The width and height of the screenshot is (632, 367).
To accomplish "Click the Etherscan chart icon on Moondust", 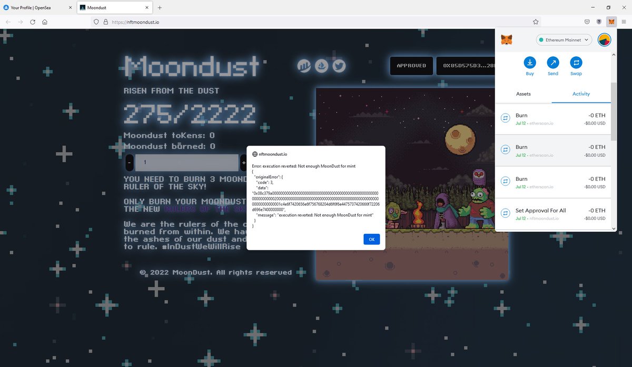I will [304, 66].
